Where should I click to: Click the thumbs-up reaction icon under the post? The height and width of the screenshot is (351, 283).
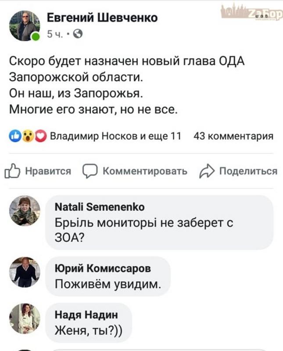click(x=14, y=136)
